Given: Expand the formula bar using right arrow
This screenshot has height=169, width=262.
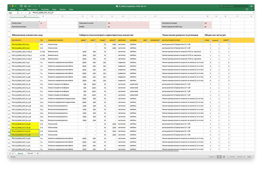Looking at the screenshot, I should [x=254, y=13].
